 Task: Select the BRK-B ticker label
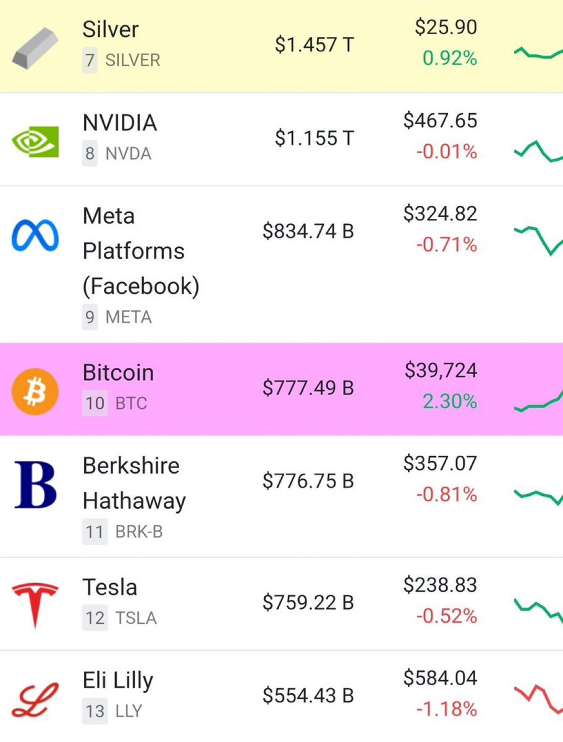coord(139,532)
